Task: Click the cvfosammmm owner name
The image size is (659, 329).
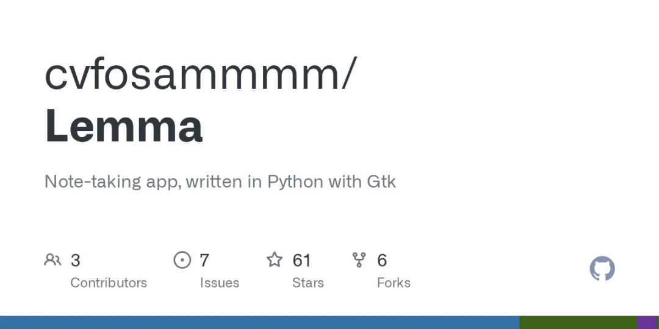Action: click(192, 75)
